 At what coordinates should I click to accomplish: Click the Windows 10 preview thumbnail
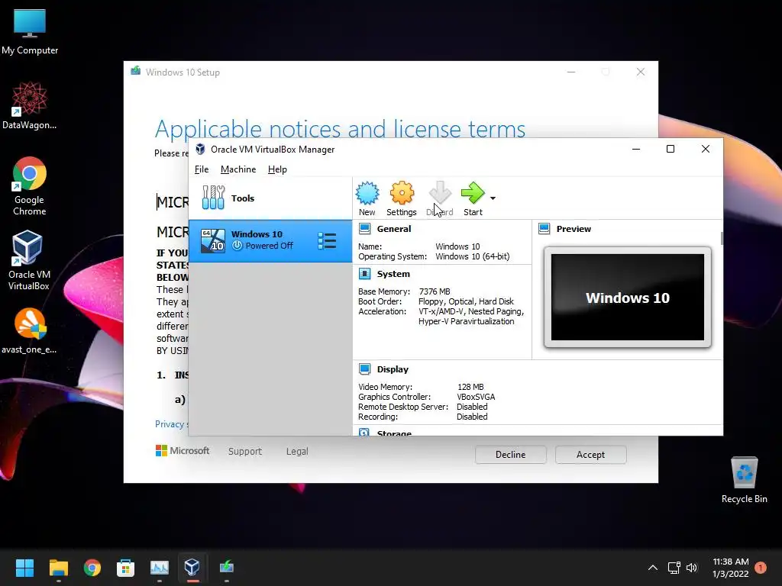628,297
